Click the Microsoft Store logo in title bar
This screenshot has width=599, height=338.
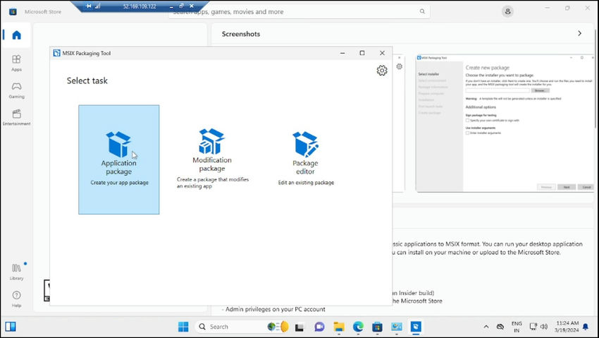(13, 11)
